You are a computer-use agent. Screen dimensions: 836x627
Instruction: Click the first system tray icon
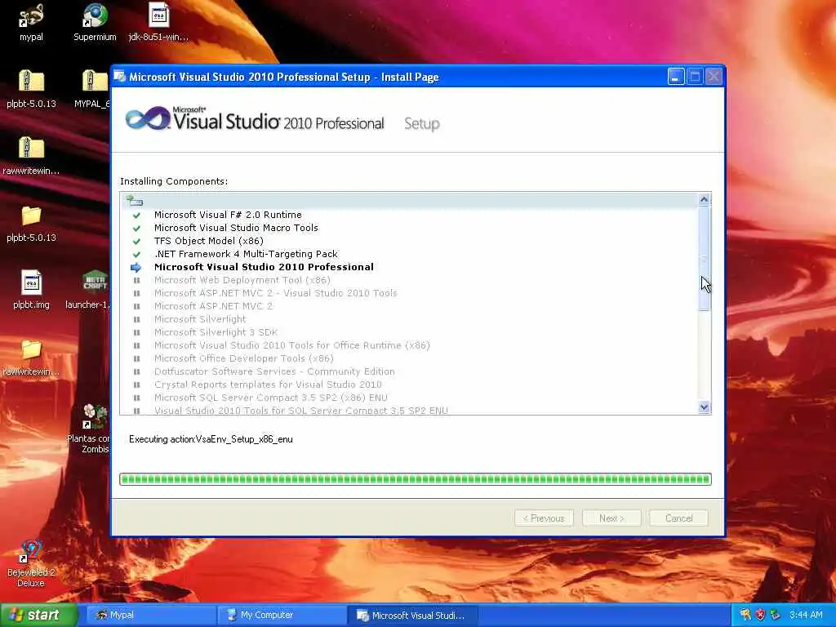(745, 615)
